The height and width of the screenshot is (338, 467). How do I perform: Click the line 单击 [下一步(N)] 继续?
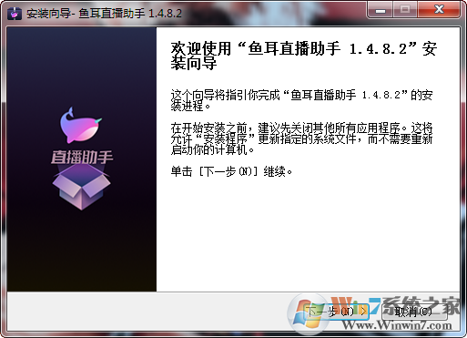tap(231, 171)
